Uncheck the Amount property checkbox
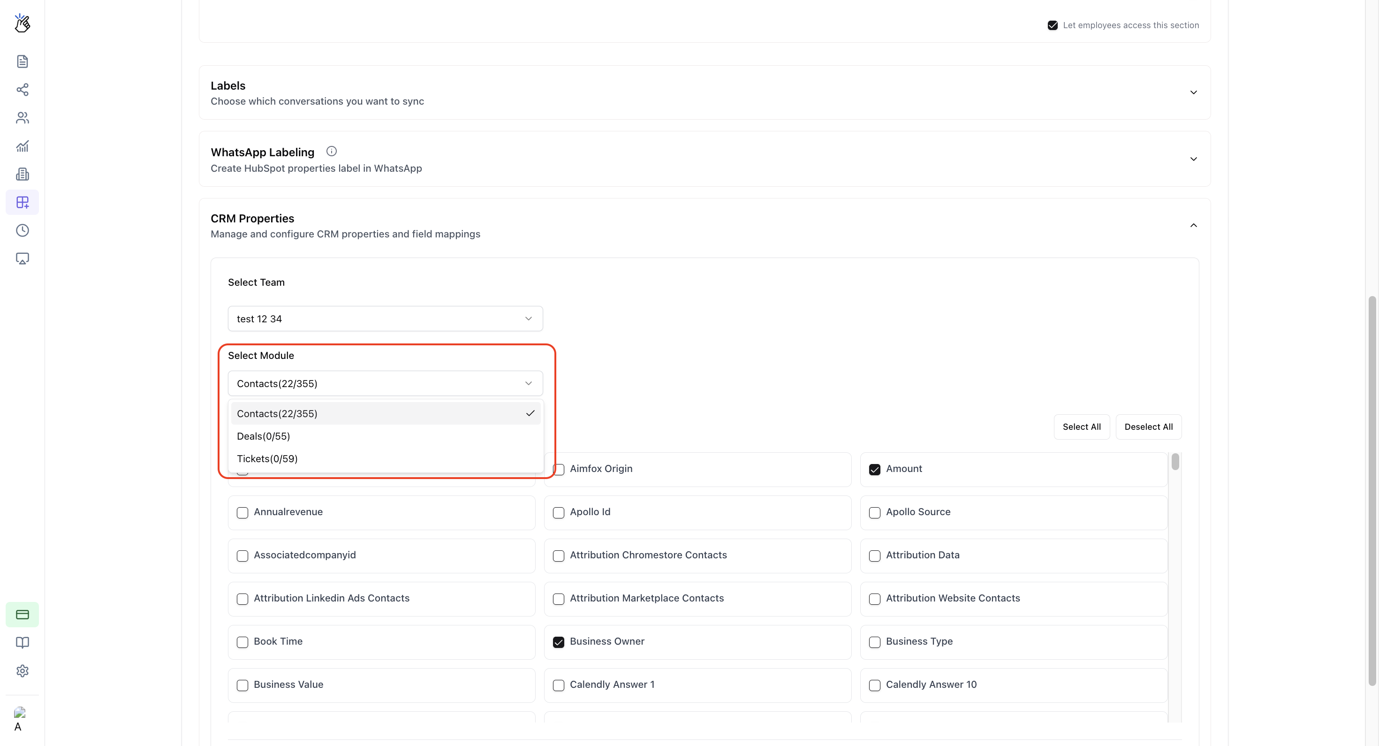1379x746 pixels. click(874, 469)
